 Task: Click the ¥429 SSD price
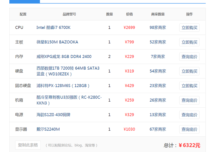point(129,85)
